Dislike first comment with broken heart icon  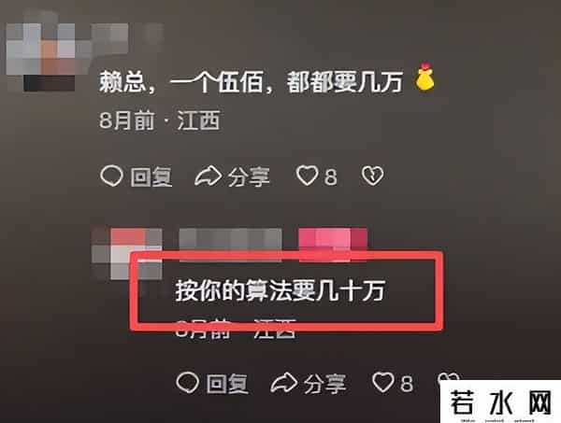point(372,176)
